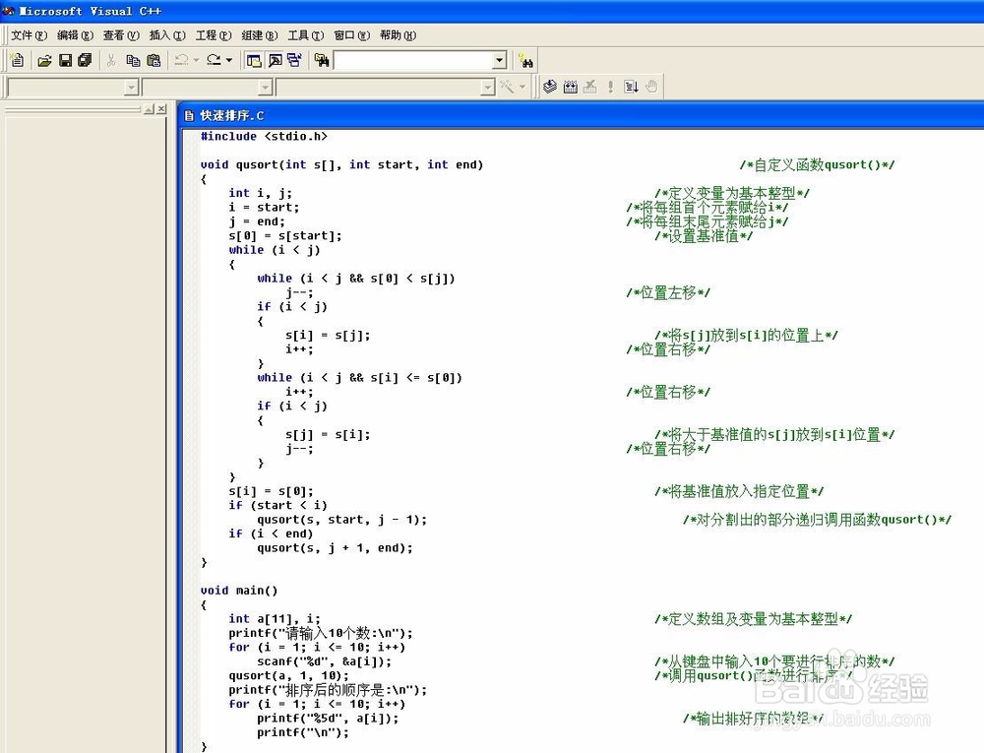Click the #include <stdio.h> line
The width and height of the screenshot is (984, 753).
(264, 136)
